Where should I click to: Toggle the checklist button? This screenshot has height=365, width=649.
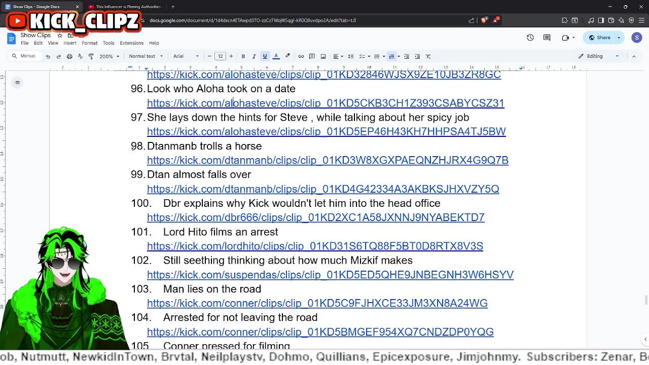point(362,56)
